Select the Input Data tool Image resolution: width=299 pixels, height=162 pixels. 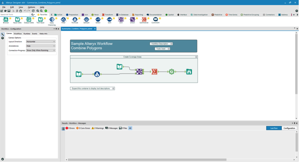[x=17, y=20]
